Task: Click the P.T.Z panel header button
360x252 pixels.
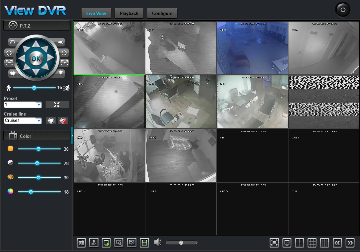Action: [37, 26]
